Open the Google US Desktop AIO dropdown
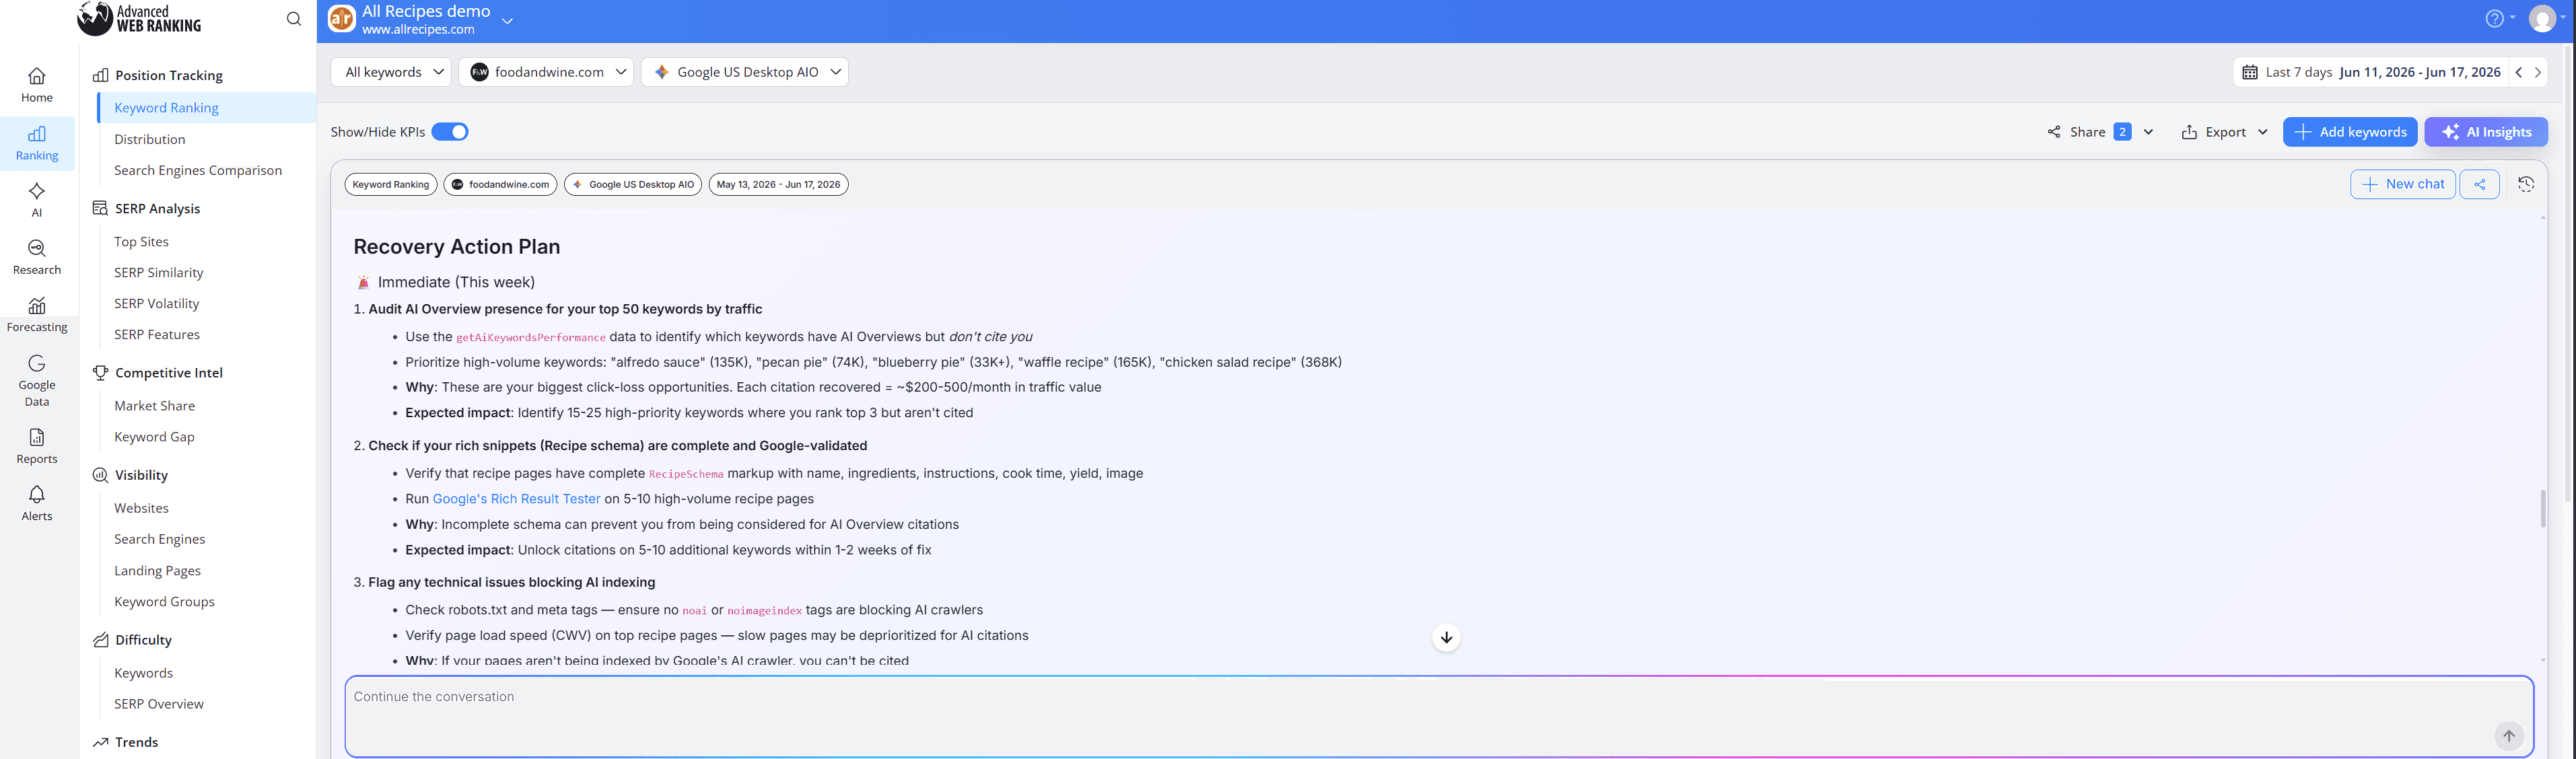The height and width of the screenshot is (759, 2576). (744, 72)
